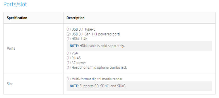Click the blue NOTE label in HDMI note

point(74,46)
